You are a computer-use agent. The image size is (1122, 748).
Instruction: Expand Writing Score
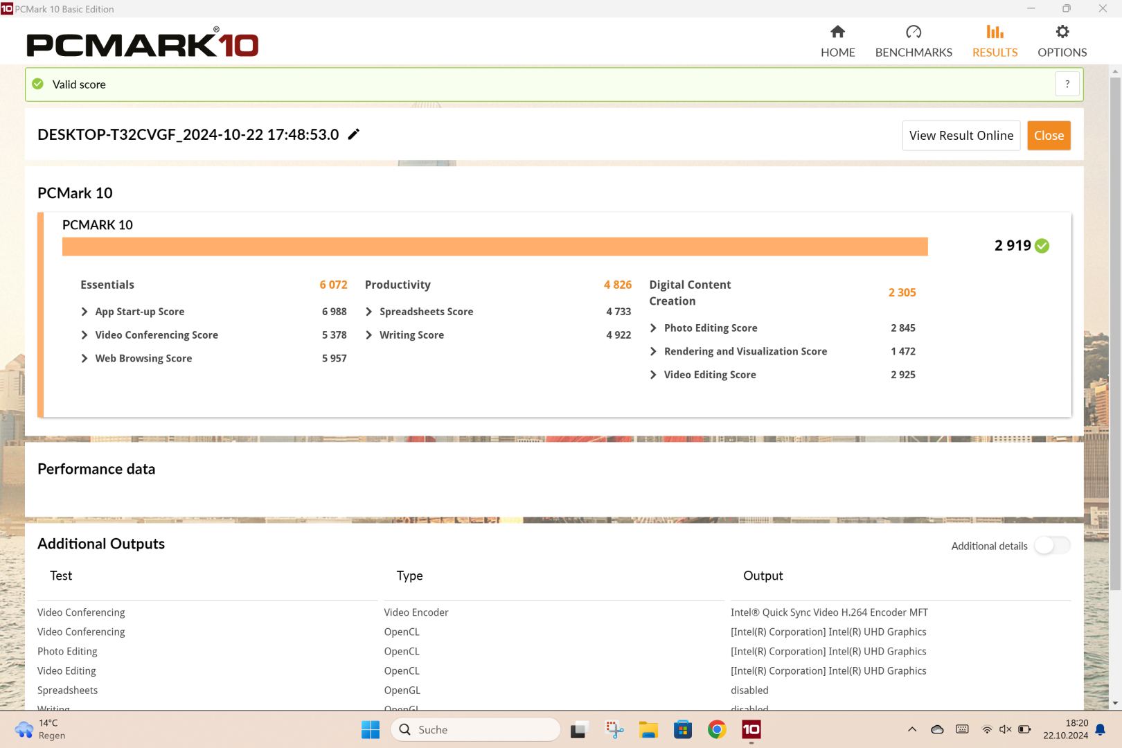click(x=368, y=335)
